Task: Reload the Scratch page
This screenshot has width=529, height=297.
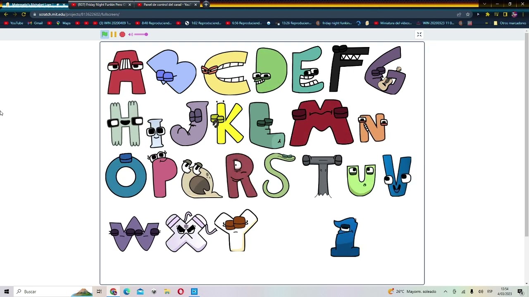Action: pos(24,14)
